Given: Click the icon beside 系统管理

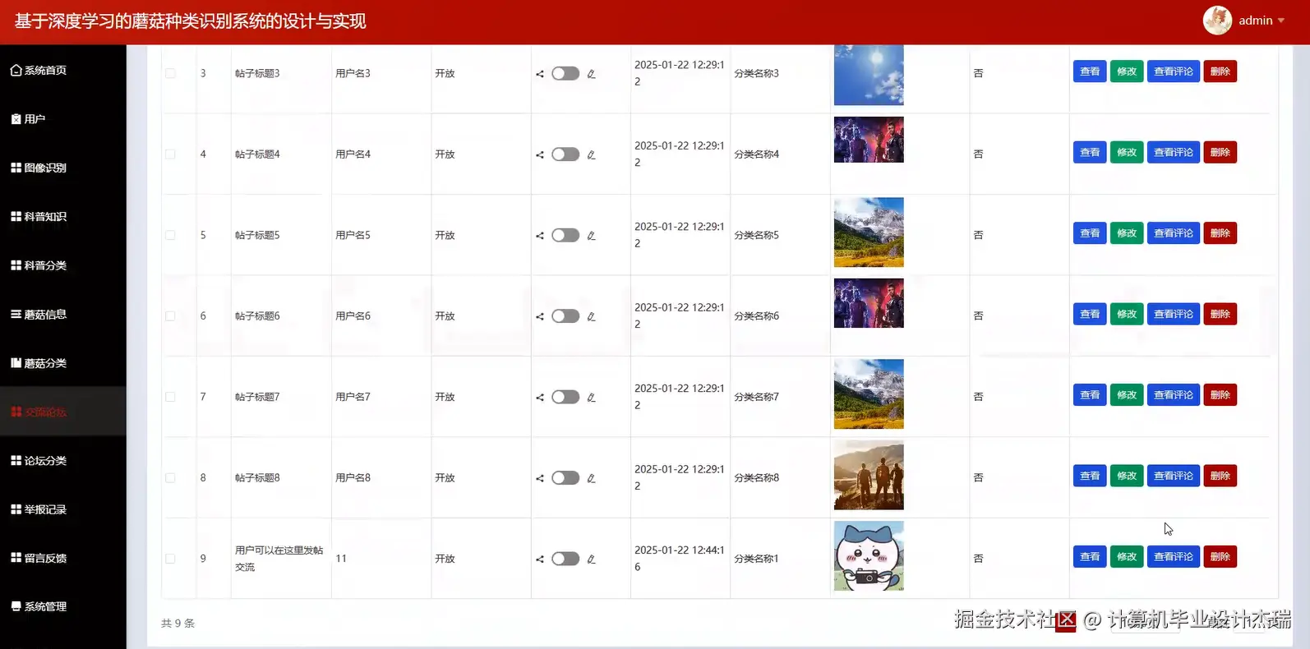Looking at the screenshot, I should [16, 606].
